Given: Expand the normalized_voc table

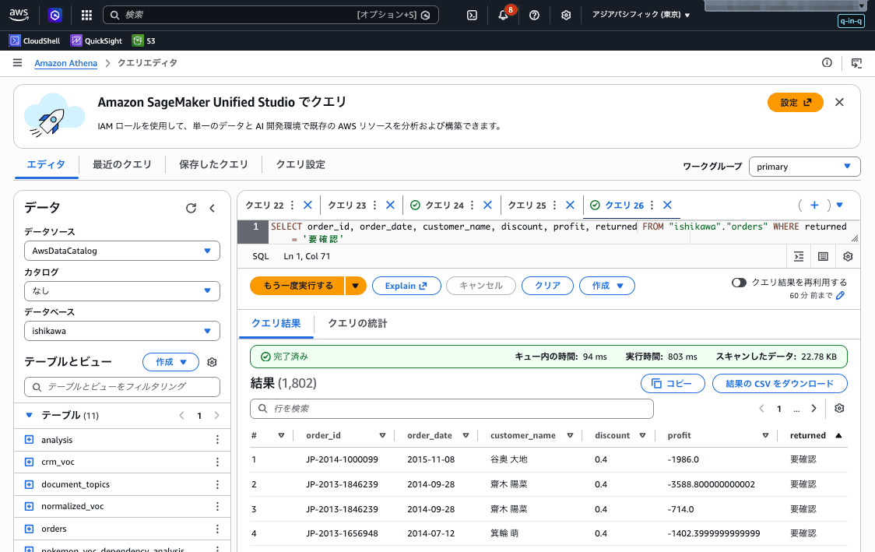Looking at the screenshot, I should coord(29,506).
